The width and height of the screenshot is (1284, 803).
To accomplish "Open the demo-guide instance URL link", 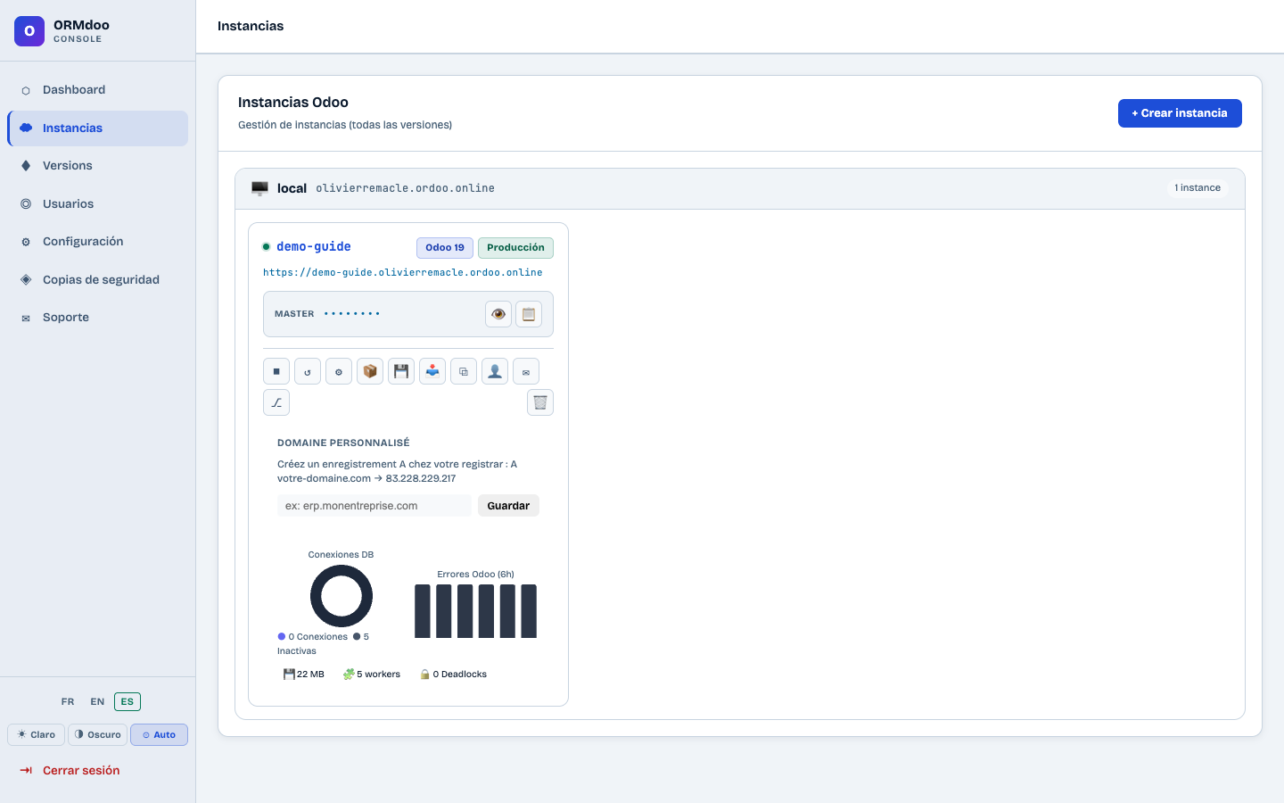I will click(x=402, y=272).
